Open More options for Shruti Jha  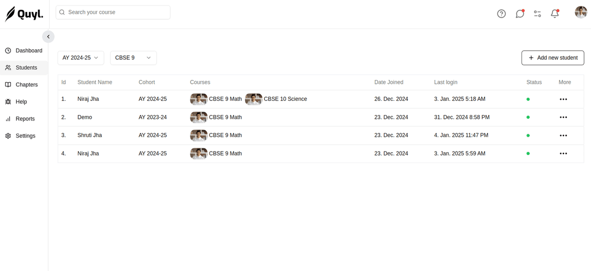563,135
